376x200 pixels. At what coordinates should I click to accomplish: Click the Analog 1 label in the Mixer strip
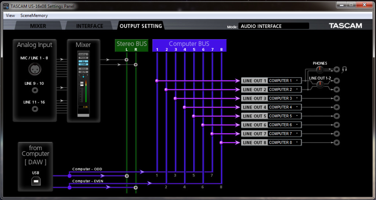[x=83, y=54]
